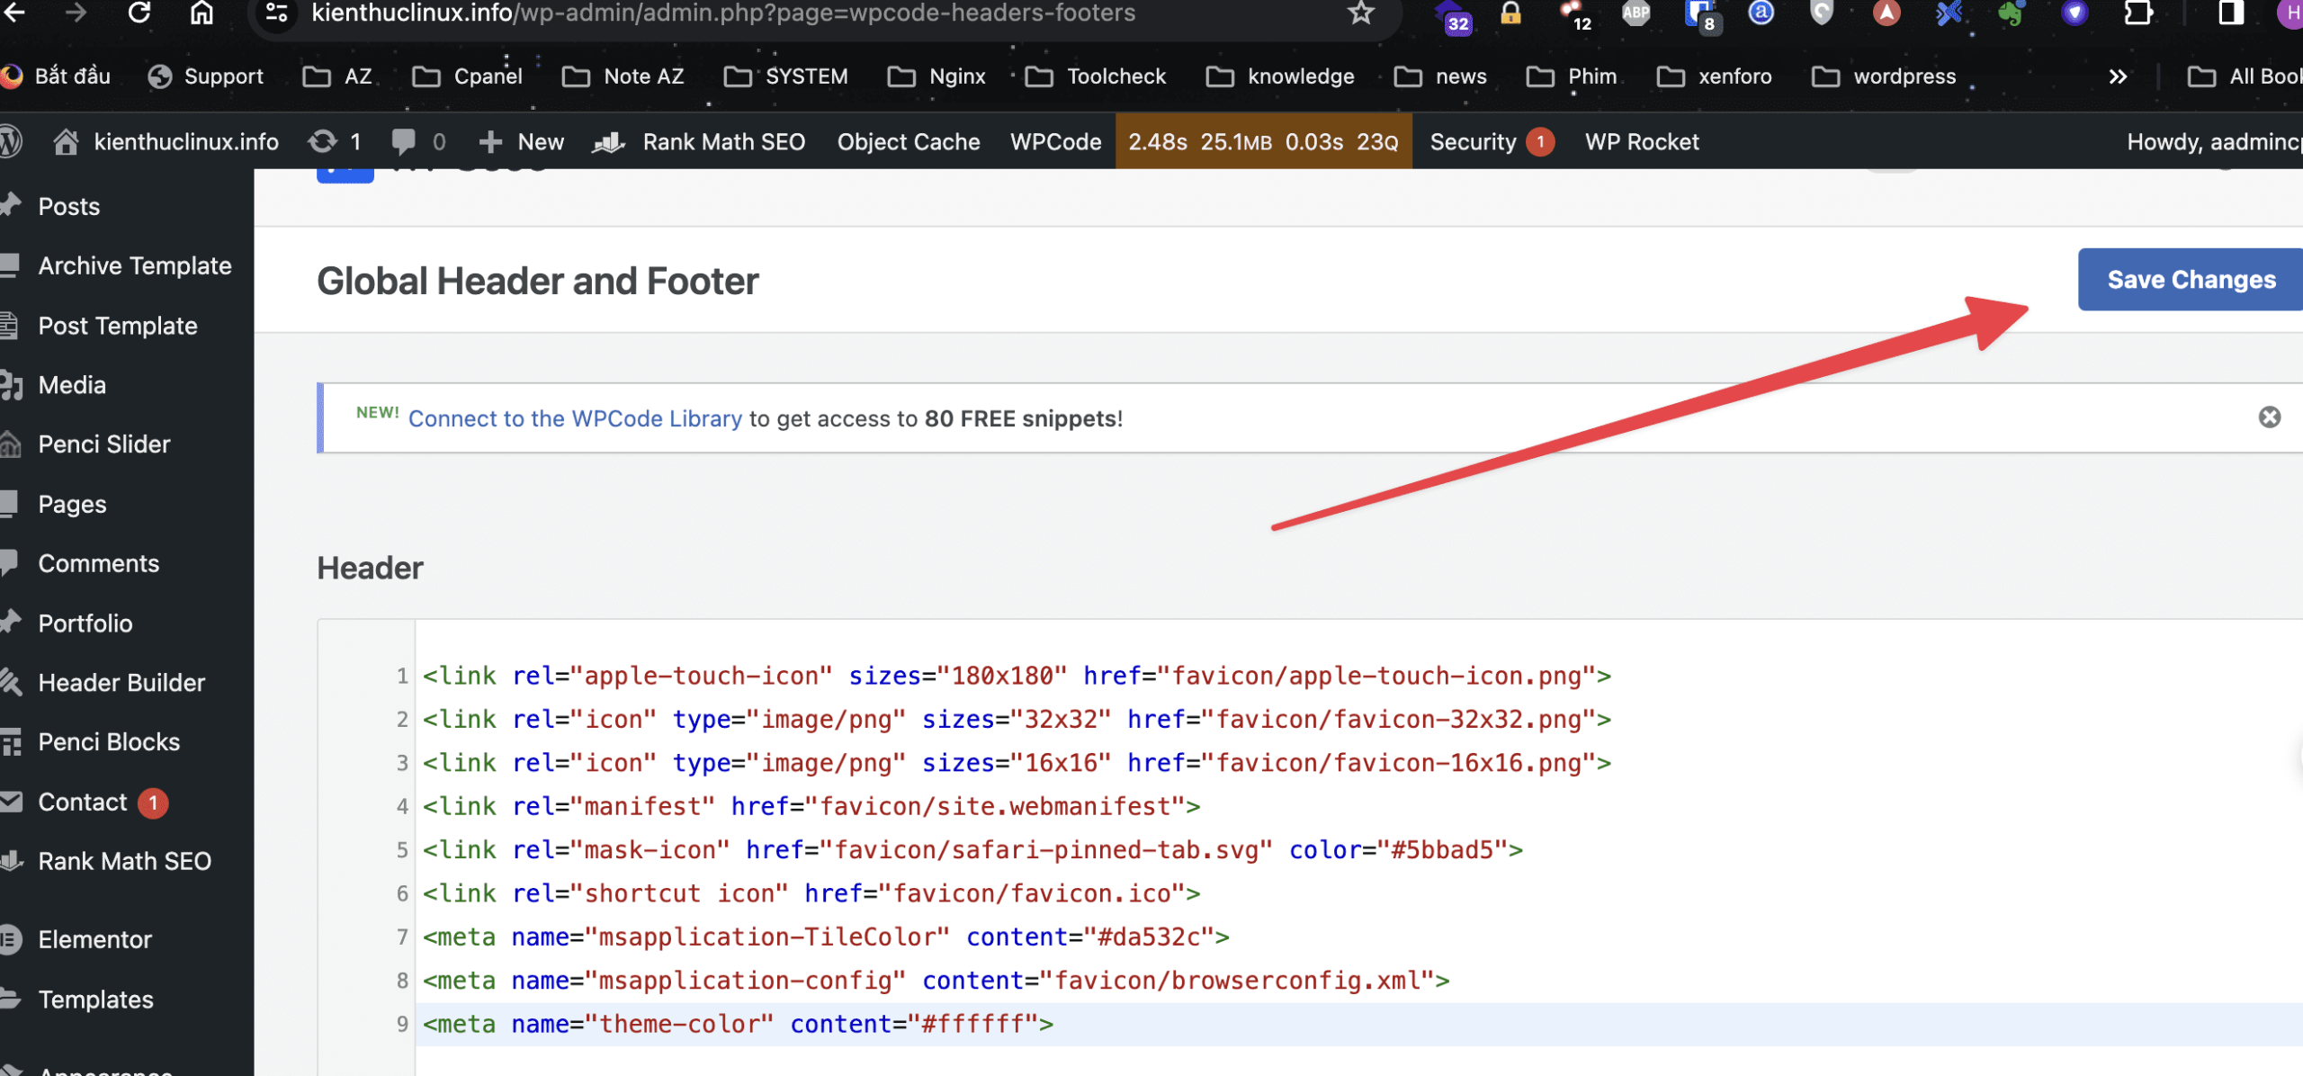Click the site info icon in address bar

pyautogui.click(x=277, y=13)
